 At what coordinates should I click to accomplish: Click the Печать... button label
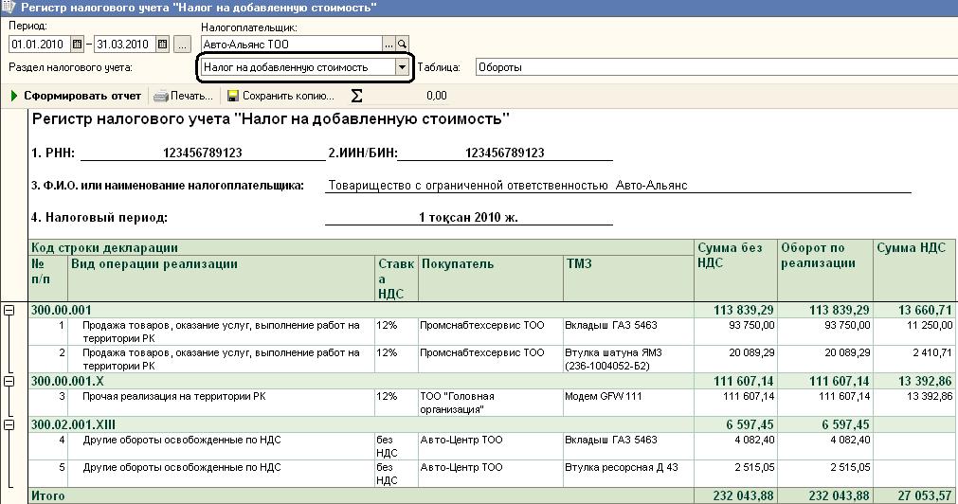(x=192, y=96)
